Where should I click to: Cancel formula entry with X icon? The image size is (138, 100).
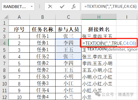click(x=50, y=6)
